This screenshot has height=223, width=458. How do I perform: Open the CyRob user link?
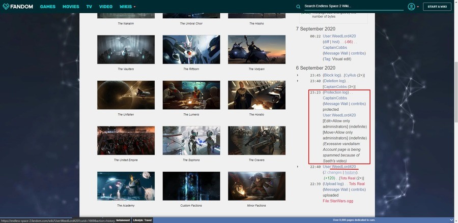click(351, 75)
